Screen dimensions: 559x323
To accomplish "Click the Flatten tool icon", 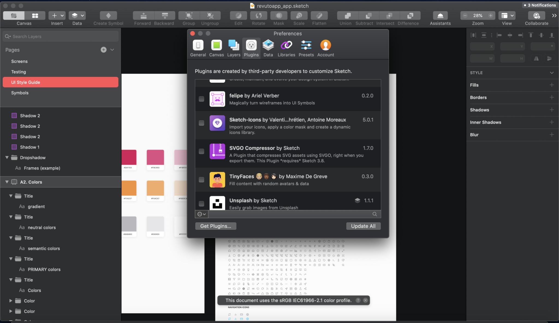I will tap(319, 16).
